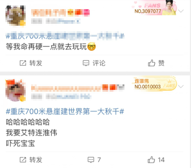This screenshot has height=168, width=191.
Task: Expand the second post's options chevron
Action: pyautogui.click(x=181, y=87)
